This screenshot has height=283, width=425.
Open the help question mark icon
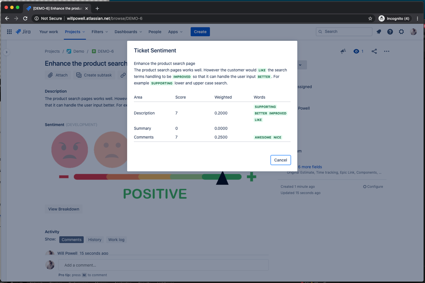pyautogui.click(x=390, y=32)
